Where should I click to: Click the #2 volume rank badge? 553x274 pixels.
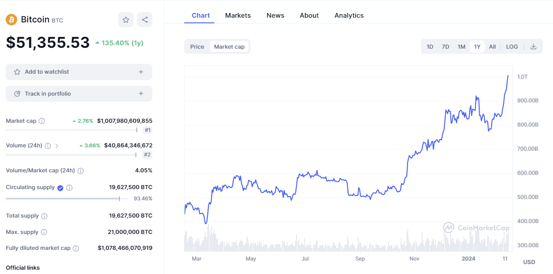[x=148, y=155]
